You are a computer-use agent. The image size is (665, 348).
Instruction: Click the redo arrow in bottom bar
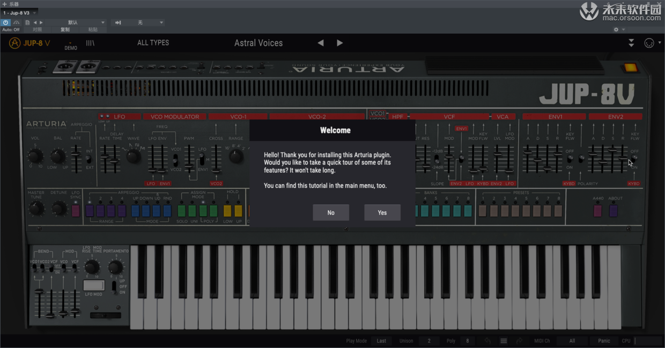[519, 341]
